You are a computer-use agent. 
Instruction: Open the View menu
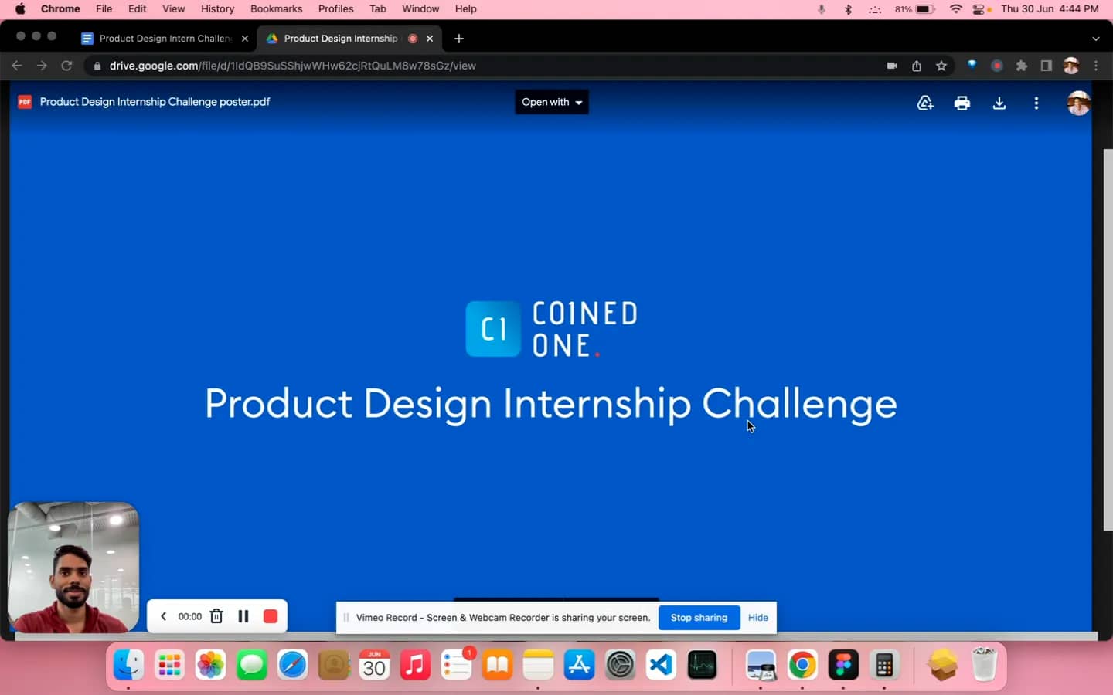[x=174, y=8]
